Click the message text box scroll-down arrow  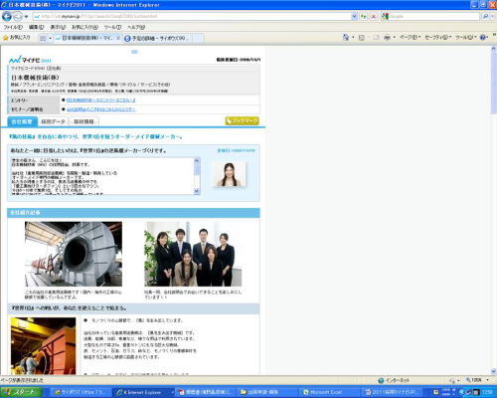(x=197, y=191)
